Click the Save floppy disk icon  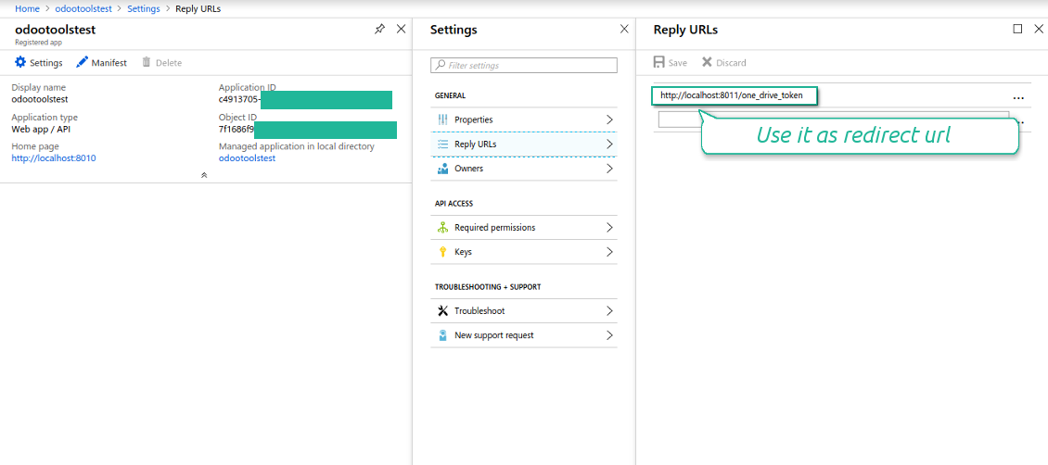659,62
